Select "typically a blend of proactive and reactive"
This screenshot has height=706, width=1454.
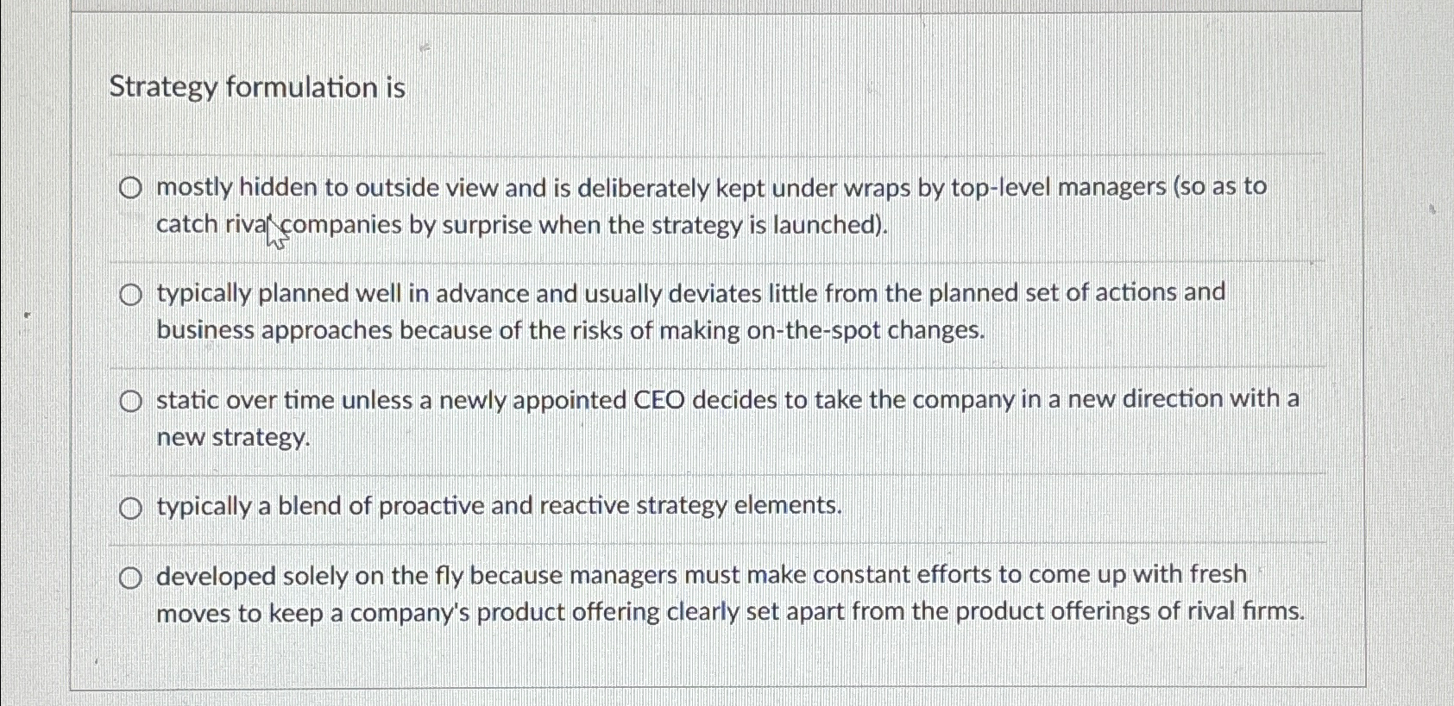click(499, 505)
